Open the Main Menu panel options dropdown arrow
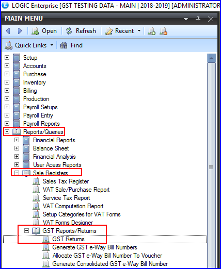The height and width of the screenshot is (269, 221). [186, 19]
